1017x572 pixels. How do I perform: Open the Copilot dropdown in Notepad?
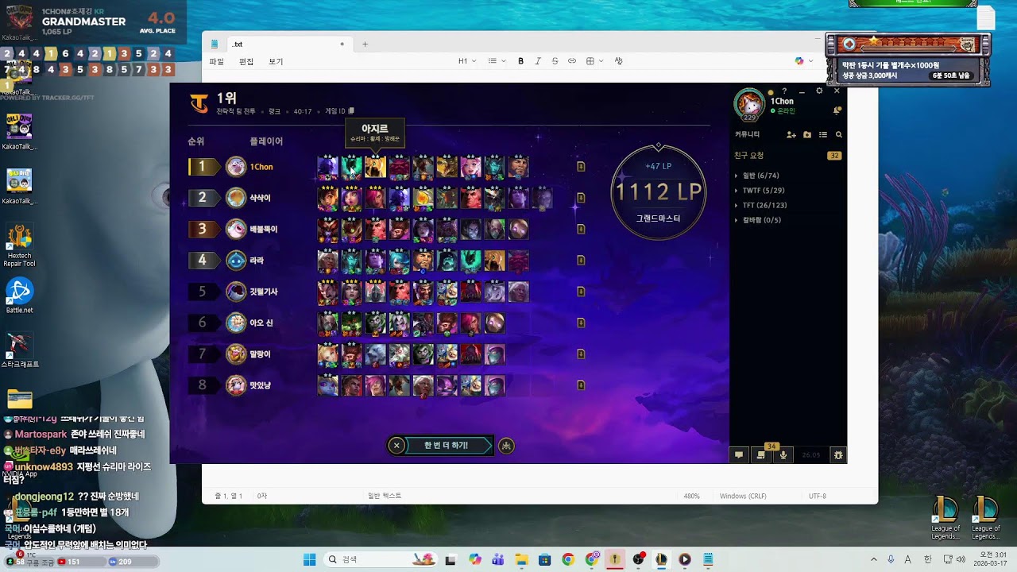tap(804, 61)
